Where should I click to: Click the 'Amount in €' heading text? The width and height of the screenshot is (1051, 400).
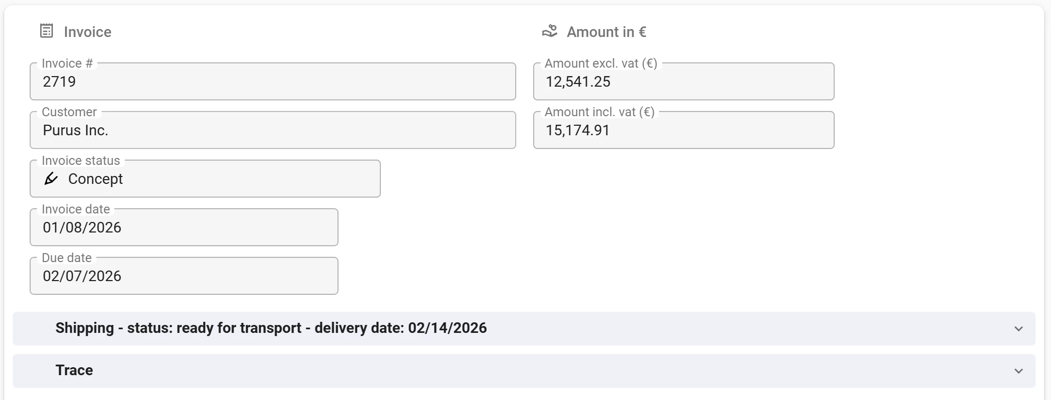coord(606,32)
